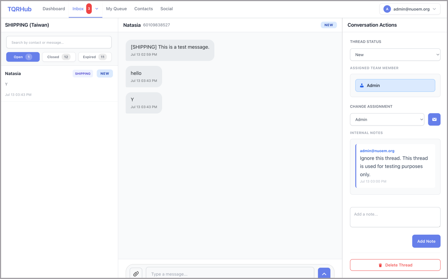Expand the Inbox dropdown chevron
Viewport: 448px width, 279px height.
(x=97, y=9)
